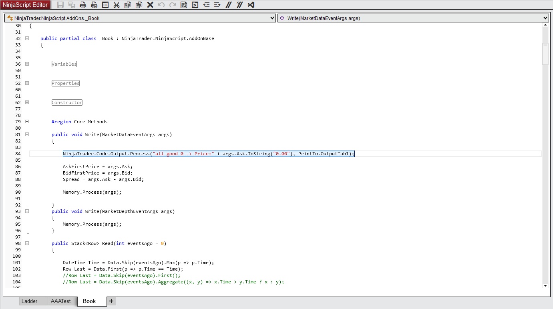This screenshot has height=309, width=553.
Task: Place cursor on NinjaTrader.Code.Output.Process line
Action: 209,154
